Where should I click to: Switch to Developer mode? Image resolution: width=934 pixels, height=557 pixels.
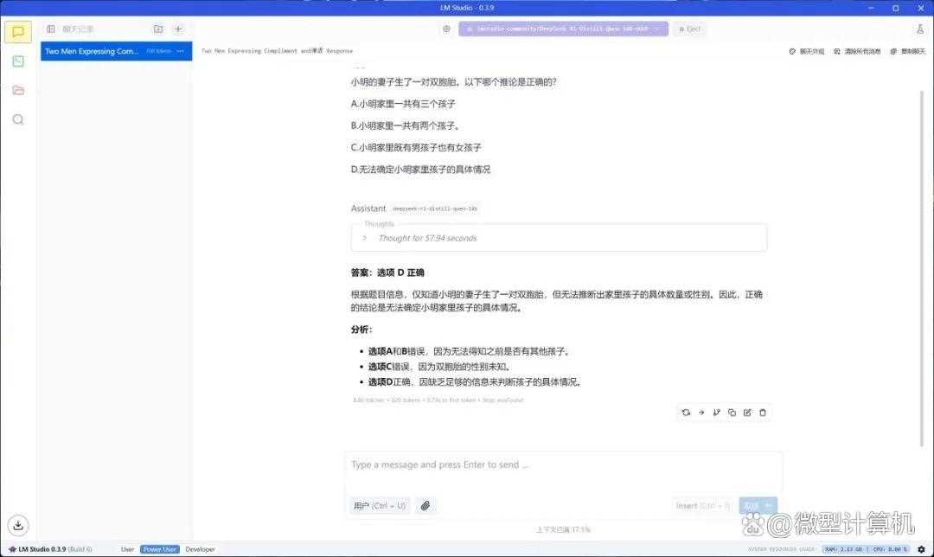coord(200,549)
